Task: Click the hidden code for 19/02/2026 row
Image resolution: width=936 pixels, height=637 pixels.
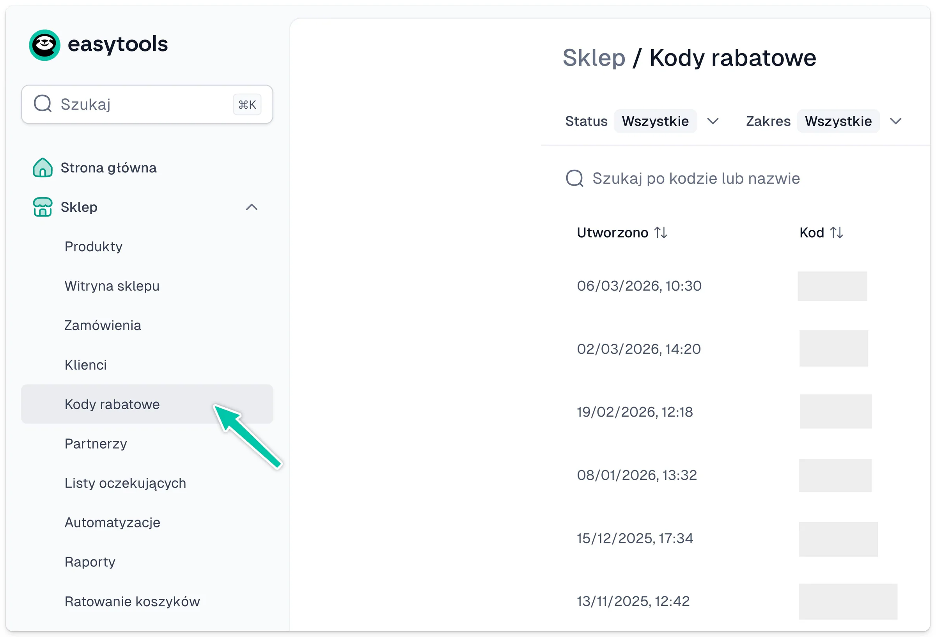Action: click(x=836, y=412)
